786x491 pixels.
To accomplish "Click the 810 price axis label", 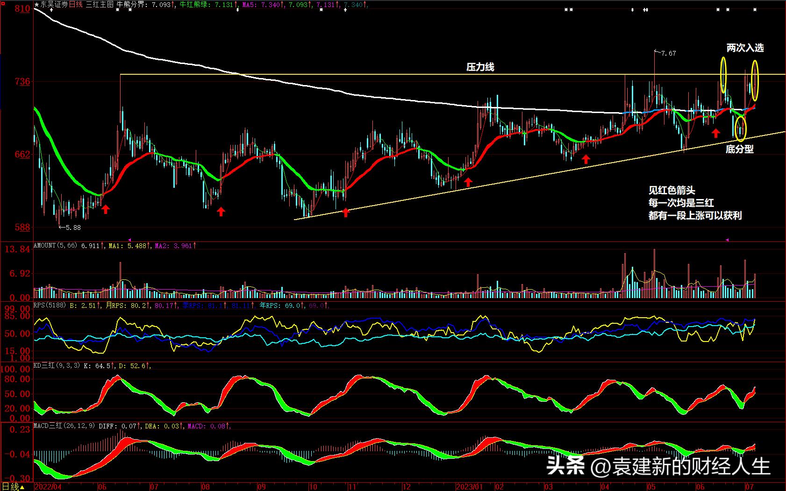I will pyautogui.click(x=22, y=8).
